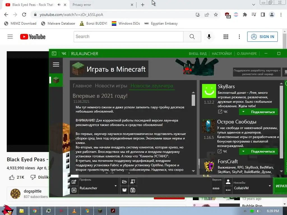The image size is (287, 215).
Task: Switch to the Главное tab
Action: pos(82,86)
